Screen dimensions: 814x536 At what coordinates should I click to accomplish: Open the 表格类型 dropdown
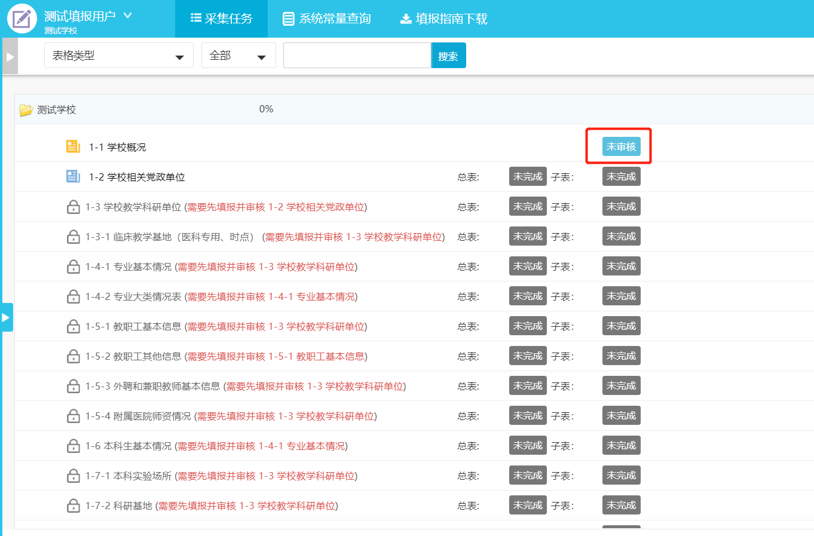click(118, 56)
